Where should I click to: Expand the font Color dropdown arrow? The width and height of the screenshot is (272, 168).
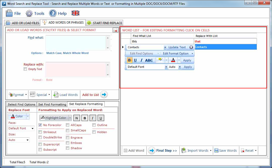28,116
